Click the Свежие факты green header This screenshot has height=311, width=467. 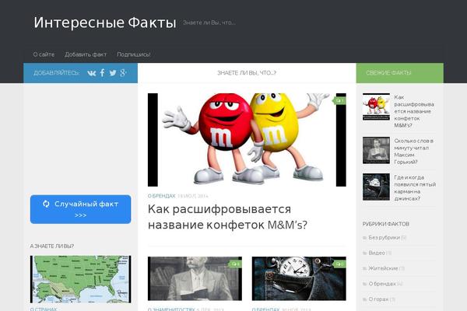pos(400,73)
